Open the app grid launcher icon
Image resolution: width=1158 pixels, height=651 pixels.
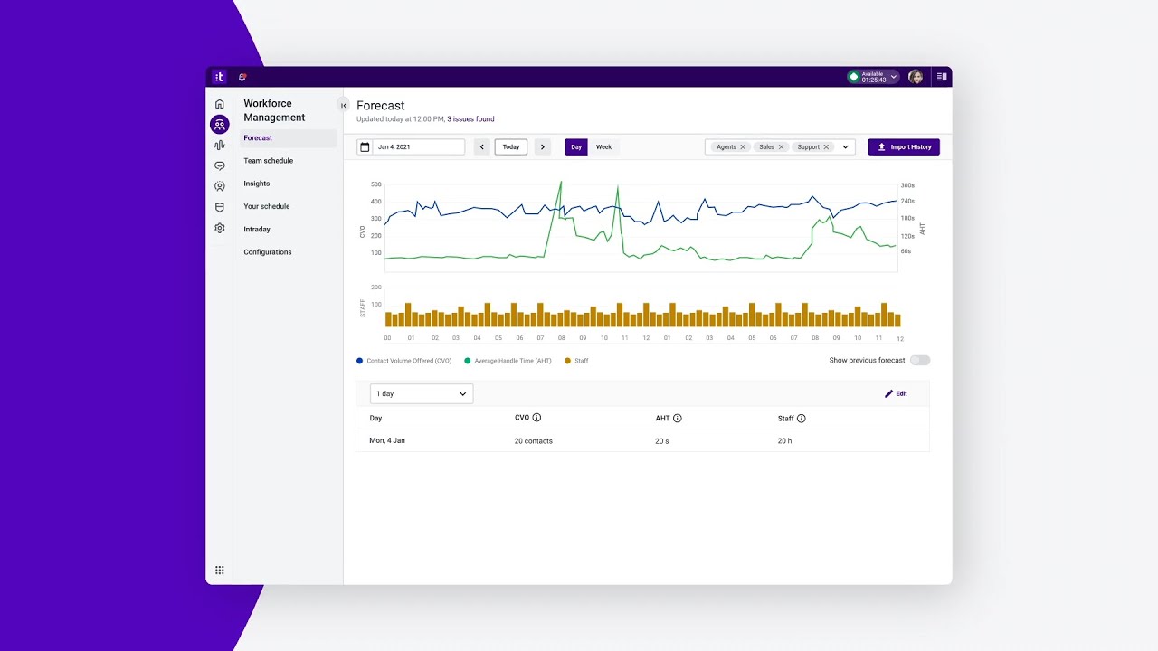[219, 571]
